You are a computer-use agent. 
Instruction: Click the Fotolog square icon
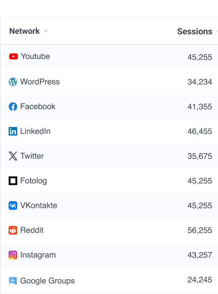(x=13, y=181)
